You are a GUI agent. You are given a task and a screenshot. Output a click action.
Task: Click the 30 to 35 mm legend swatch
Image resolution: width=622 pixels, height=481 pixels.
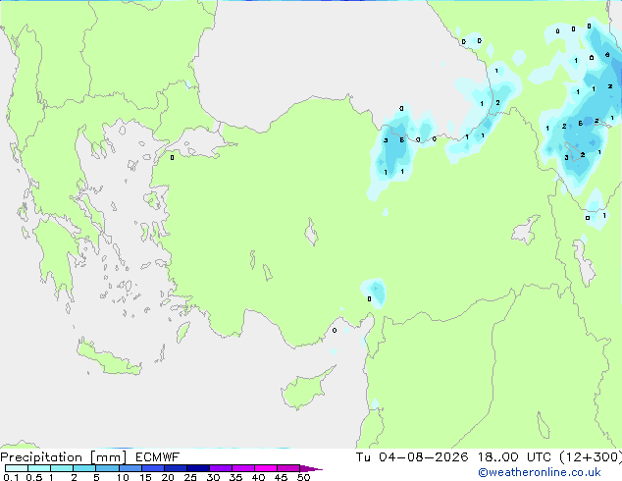click(x=220, y=468)
